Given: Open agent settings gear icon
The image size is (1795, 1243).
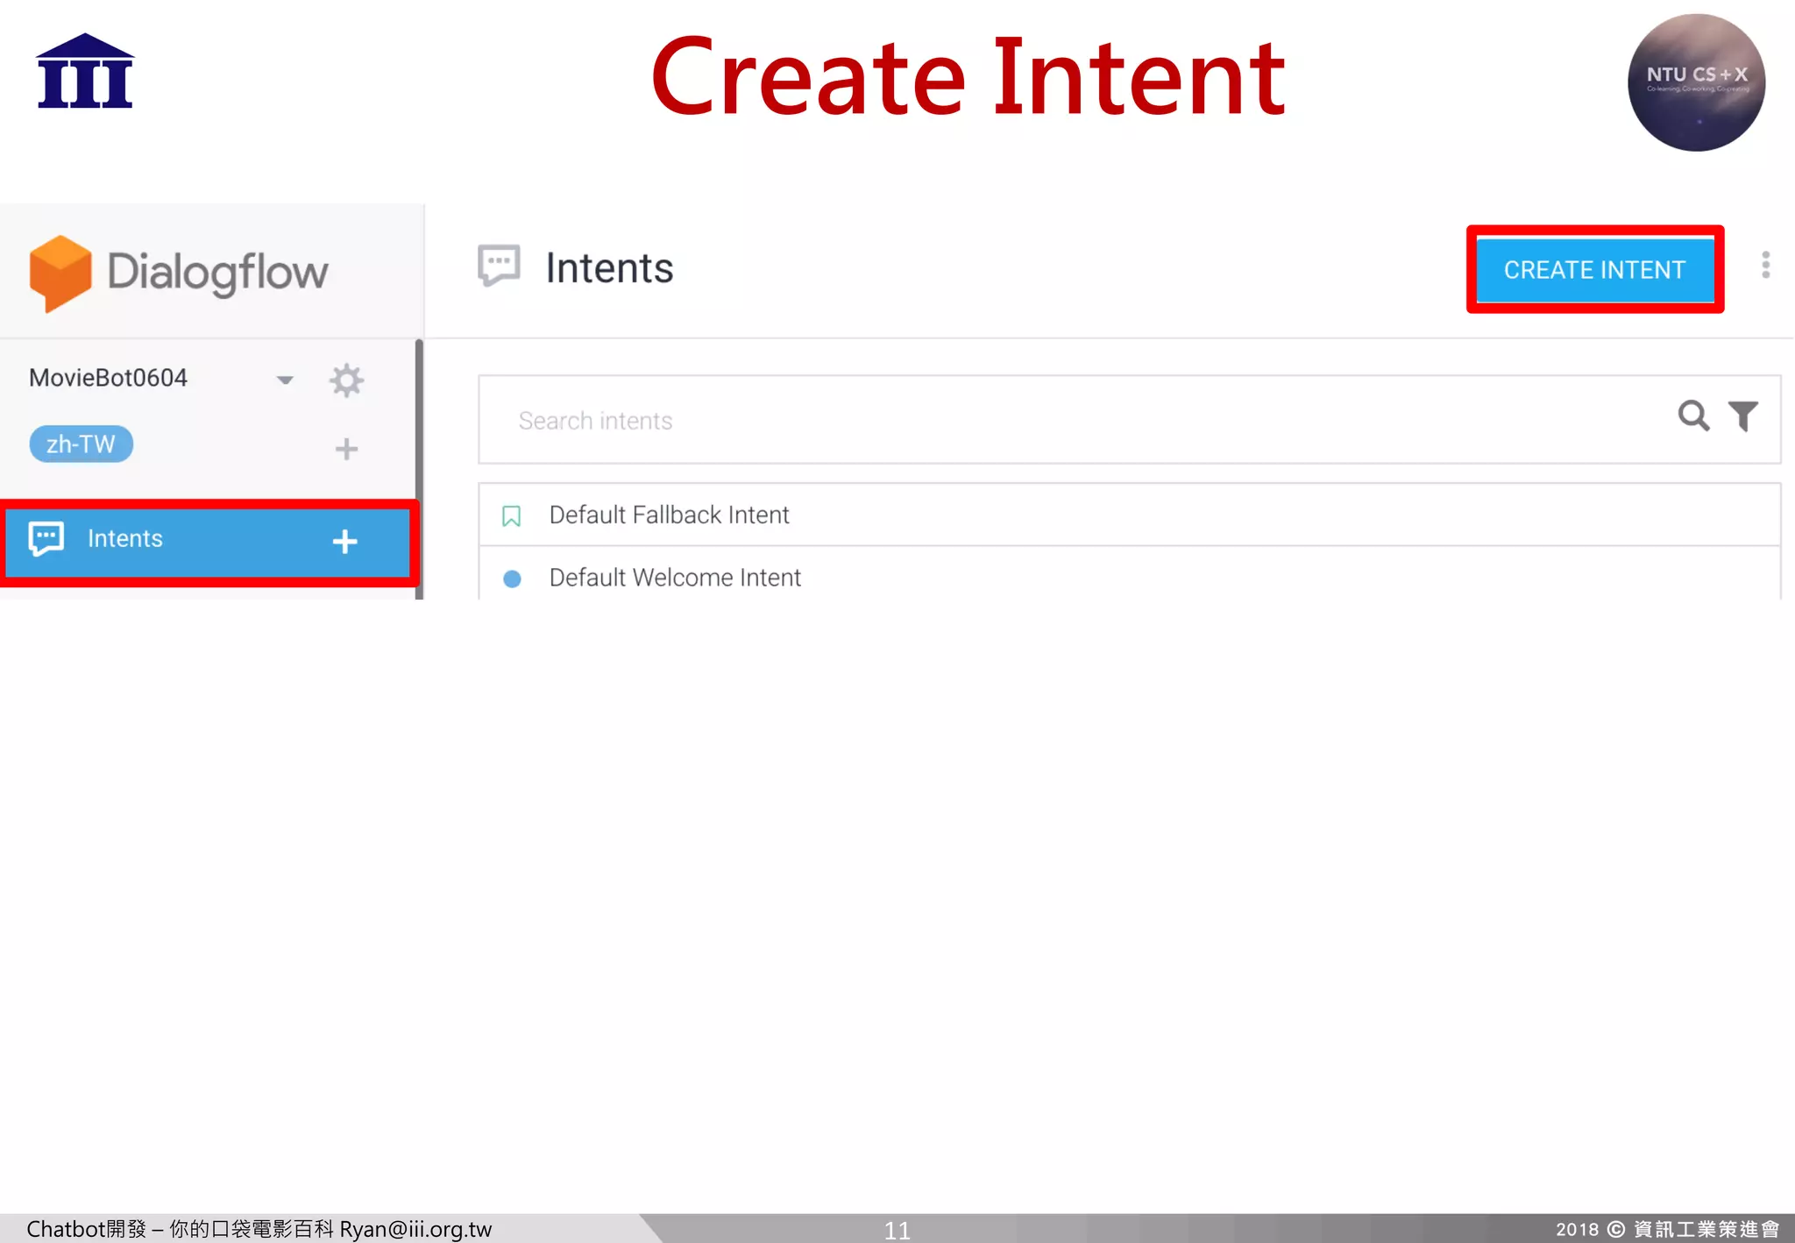Looking at the screenshot, I should coord(346,380).
